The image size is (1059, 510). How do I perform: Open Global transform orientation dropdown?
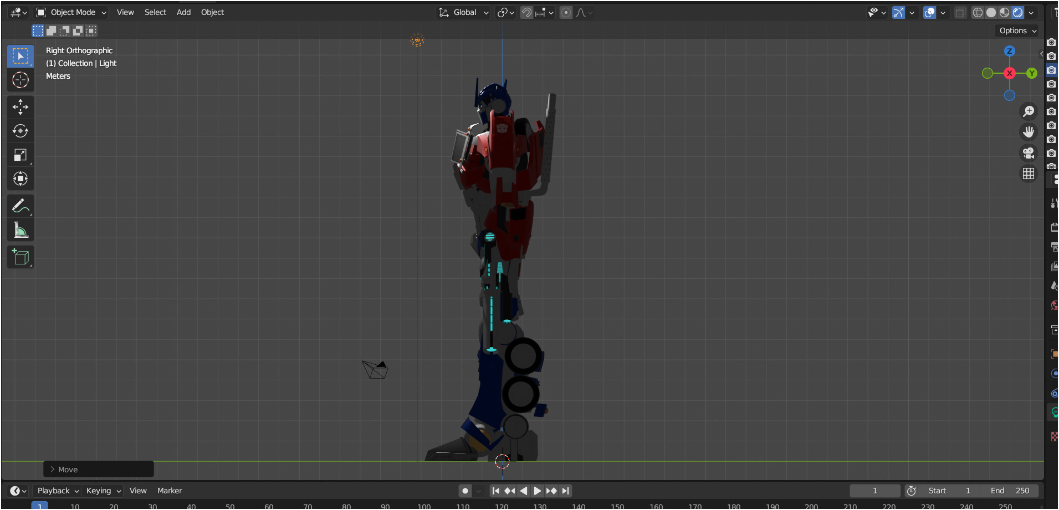pyautogui.click(x=464, y=12)
